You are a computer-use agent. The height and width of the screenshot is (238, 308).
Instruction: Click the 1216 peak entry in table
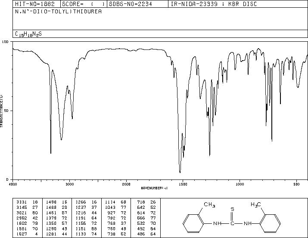(x=86, y=213)
